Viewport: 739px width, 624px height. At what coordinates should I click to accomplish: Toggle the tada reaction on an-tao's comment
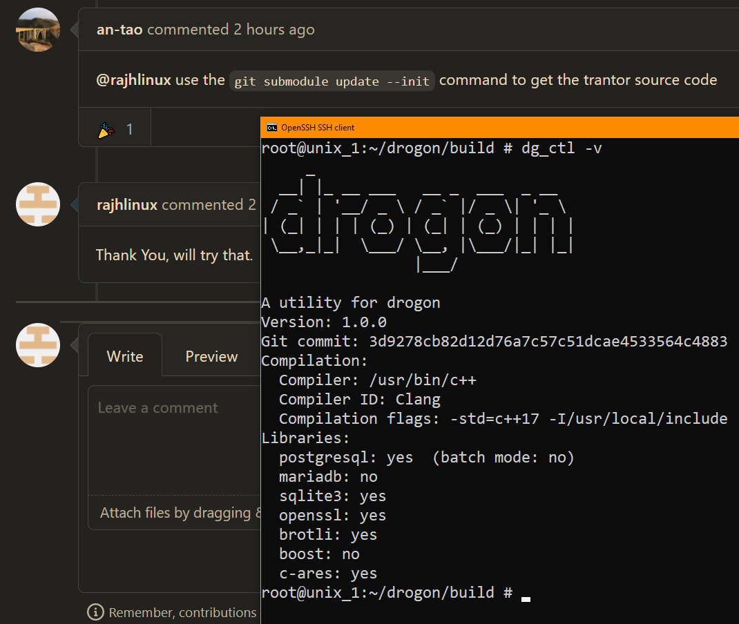(x=114, y=128)
